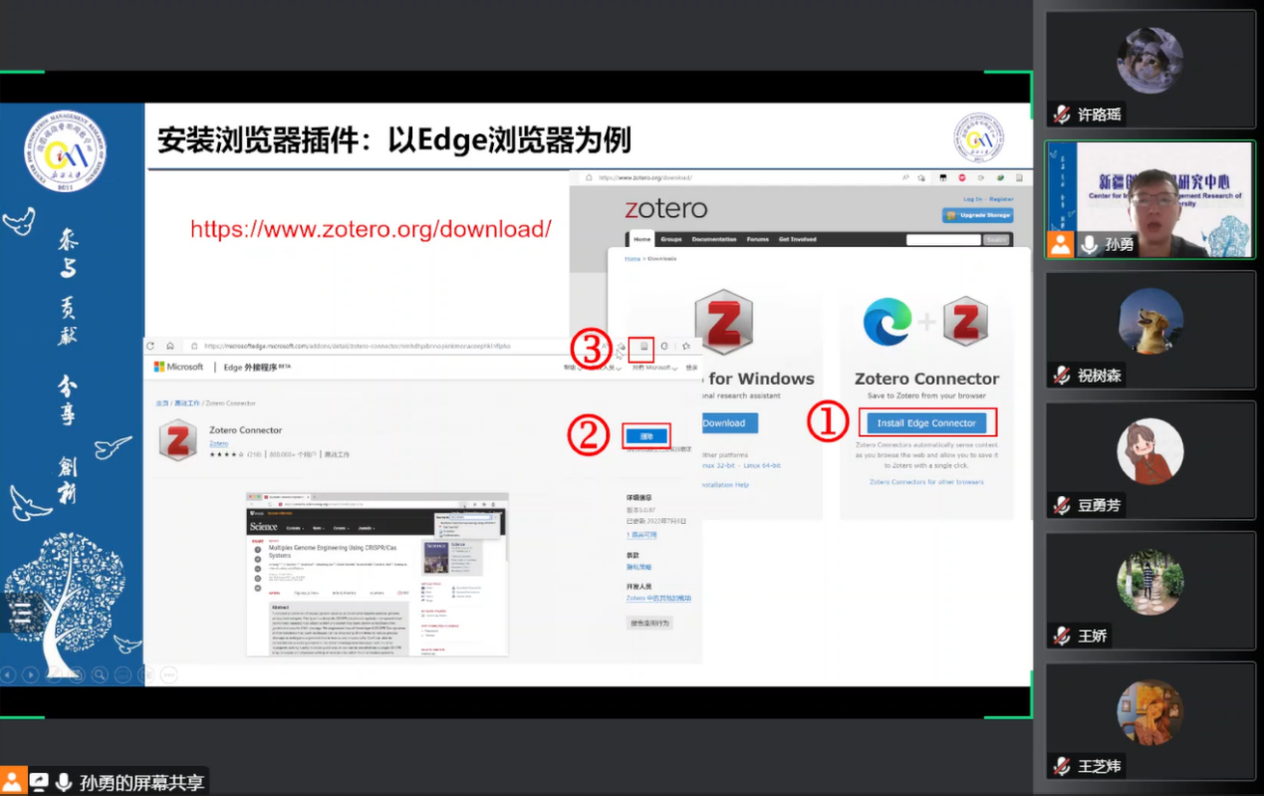
Task: Open the Forums tab on Zotero site
Action: 758,239
